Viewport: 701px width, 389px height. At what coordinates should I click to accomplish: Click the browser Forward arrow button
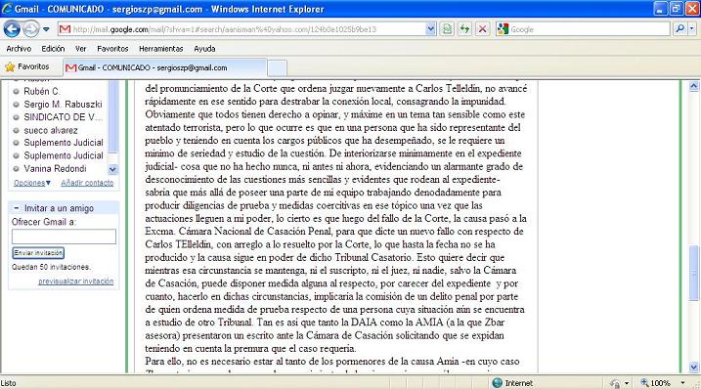coord(30,29)
